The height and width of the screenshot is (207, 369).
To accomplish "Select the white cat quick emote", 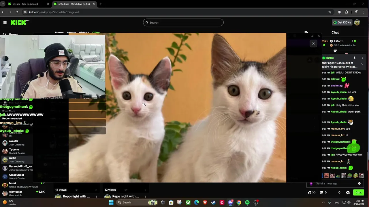I will coord(332,175).
